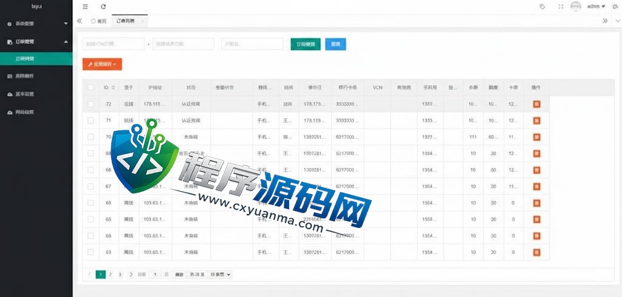Sort the table by the ID column arrows

114,87
